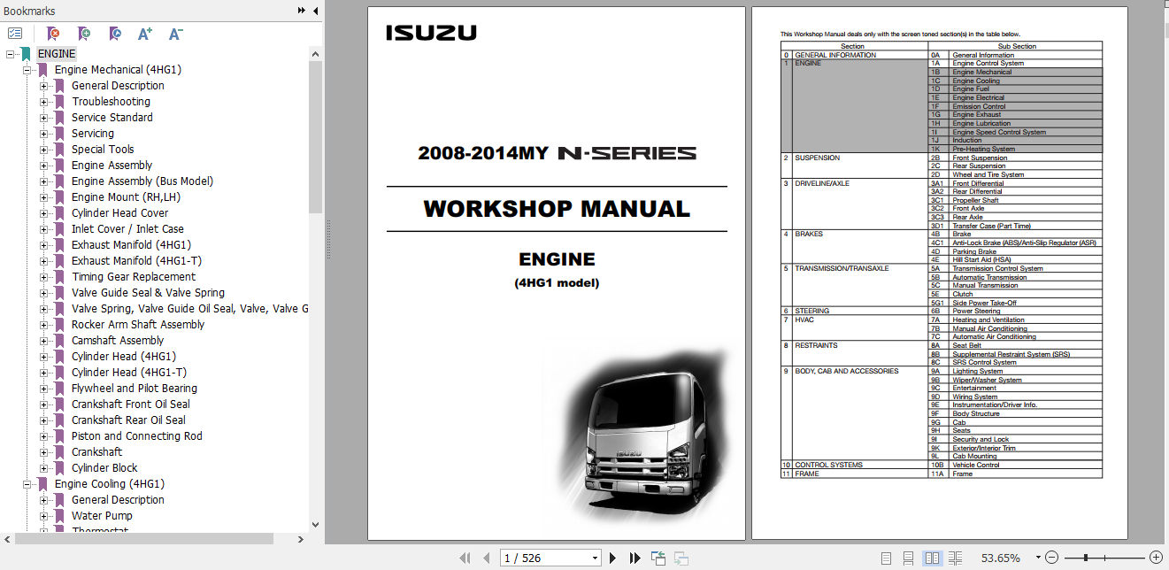Click the Engine Cooling (4HG1) bookmark label

pos(110,484)
